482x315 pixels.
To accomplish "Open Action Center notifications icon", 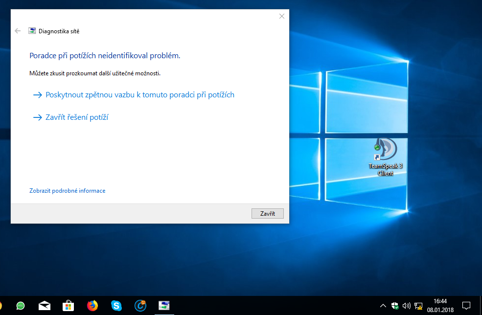I will [x=466, y=306].
